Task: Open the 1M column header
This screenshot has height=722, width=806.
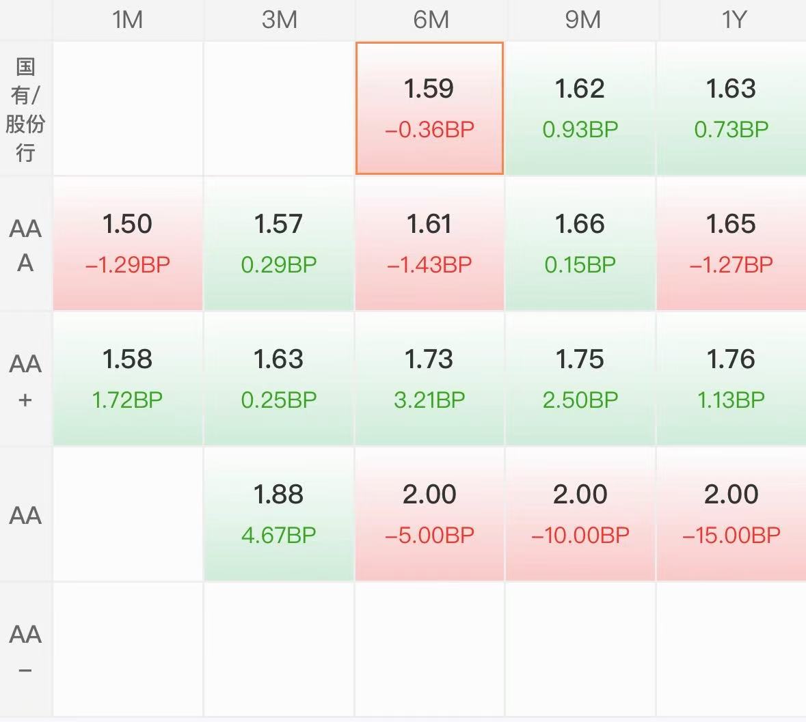Action: tap(127, 20)
